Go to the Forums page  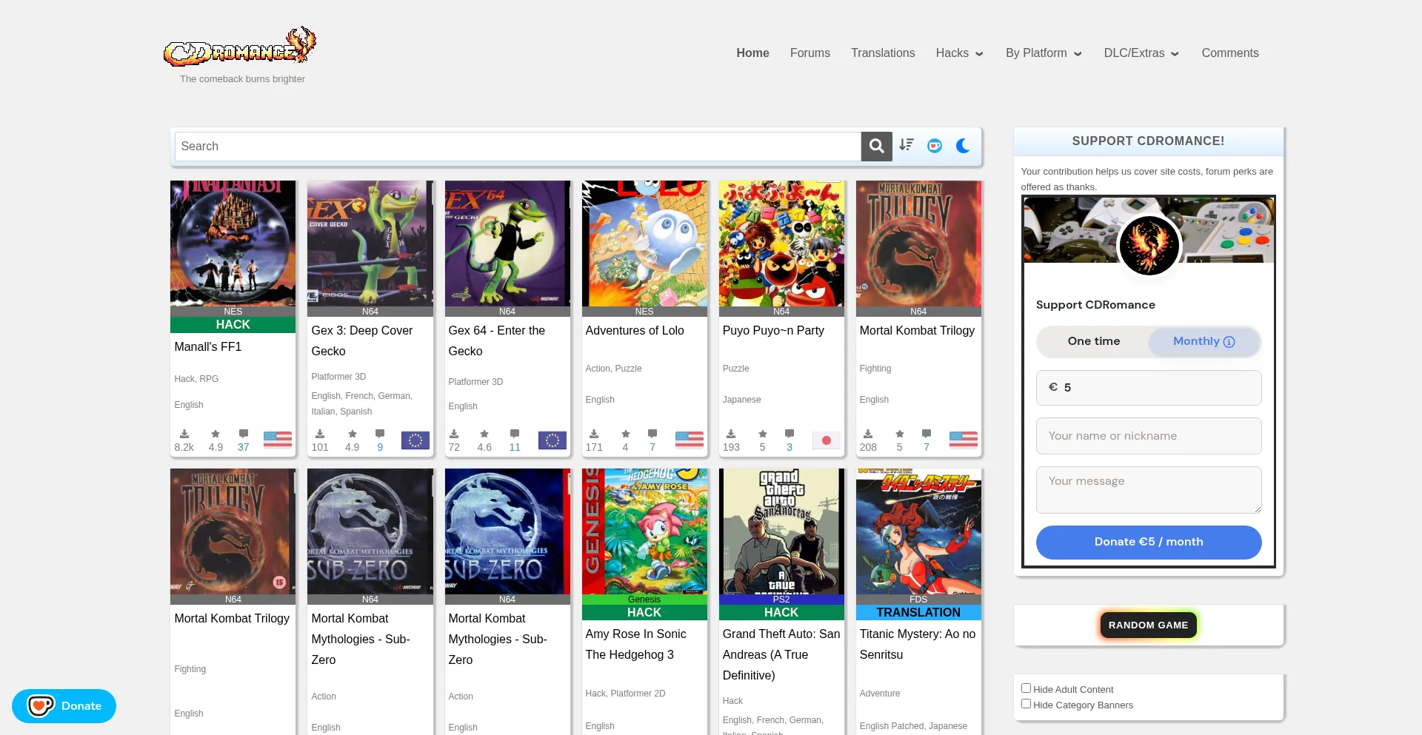[810, 53]
